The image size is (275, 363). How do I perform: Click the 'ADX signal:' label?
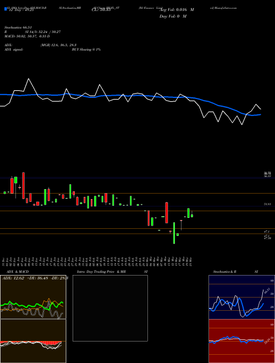click(14, 50)
